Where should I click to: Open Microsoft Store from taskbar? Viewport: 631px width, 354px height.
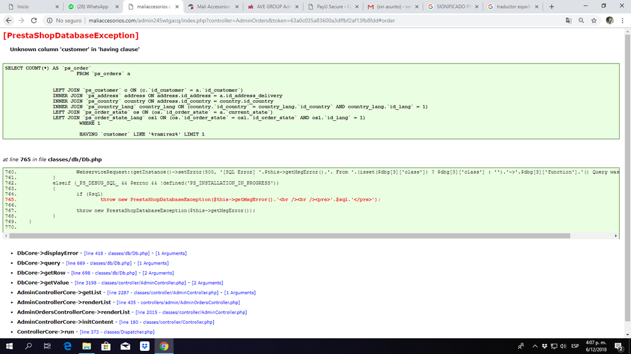pos(106,346)
